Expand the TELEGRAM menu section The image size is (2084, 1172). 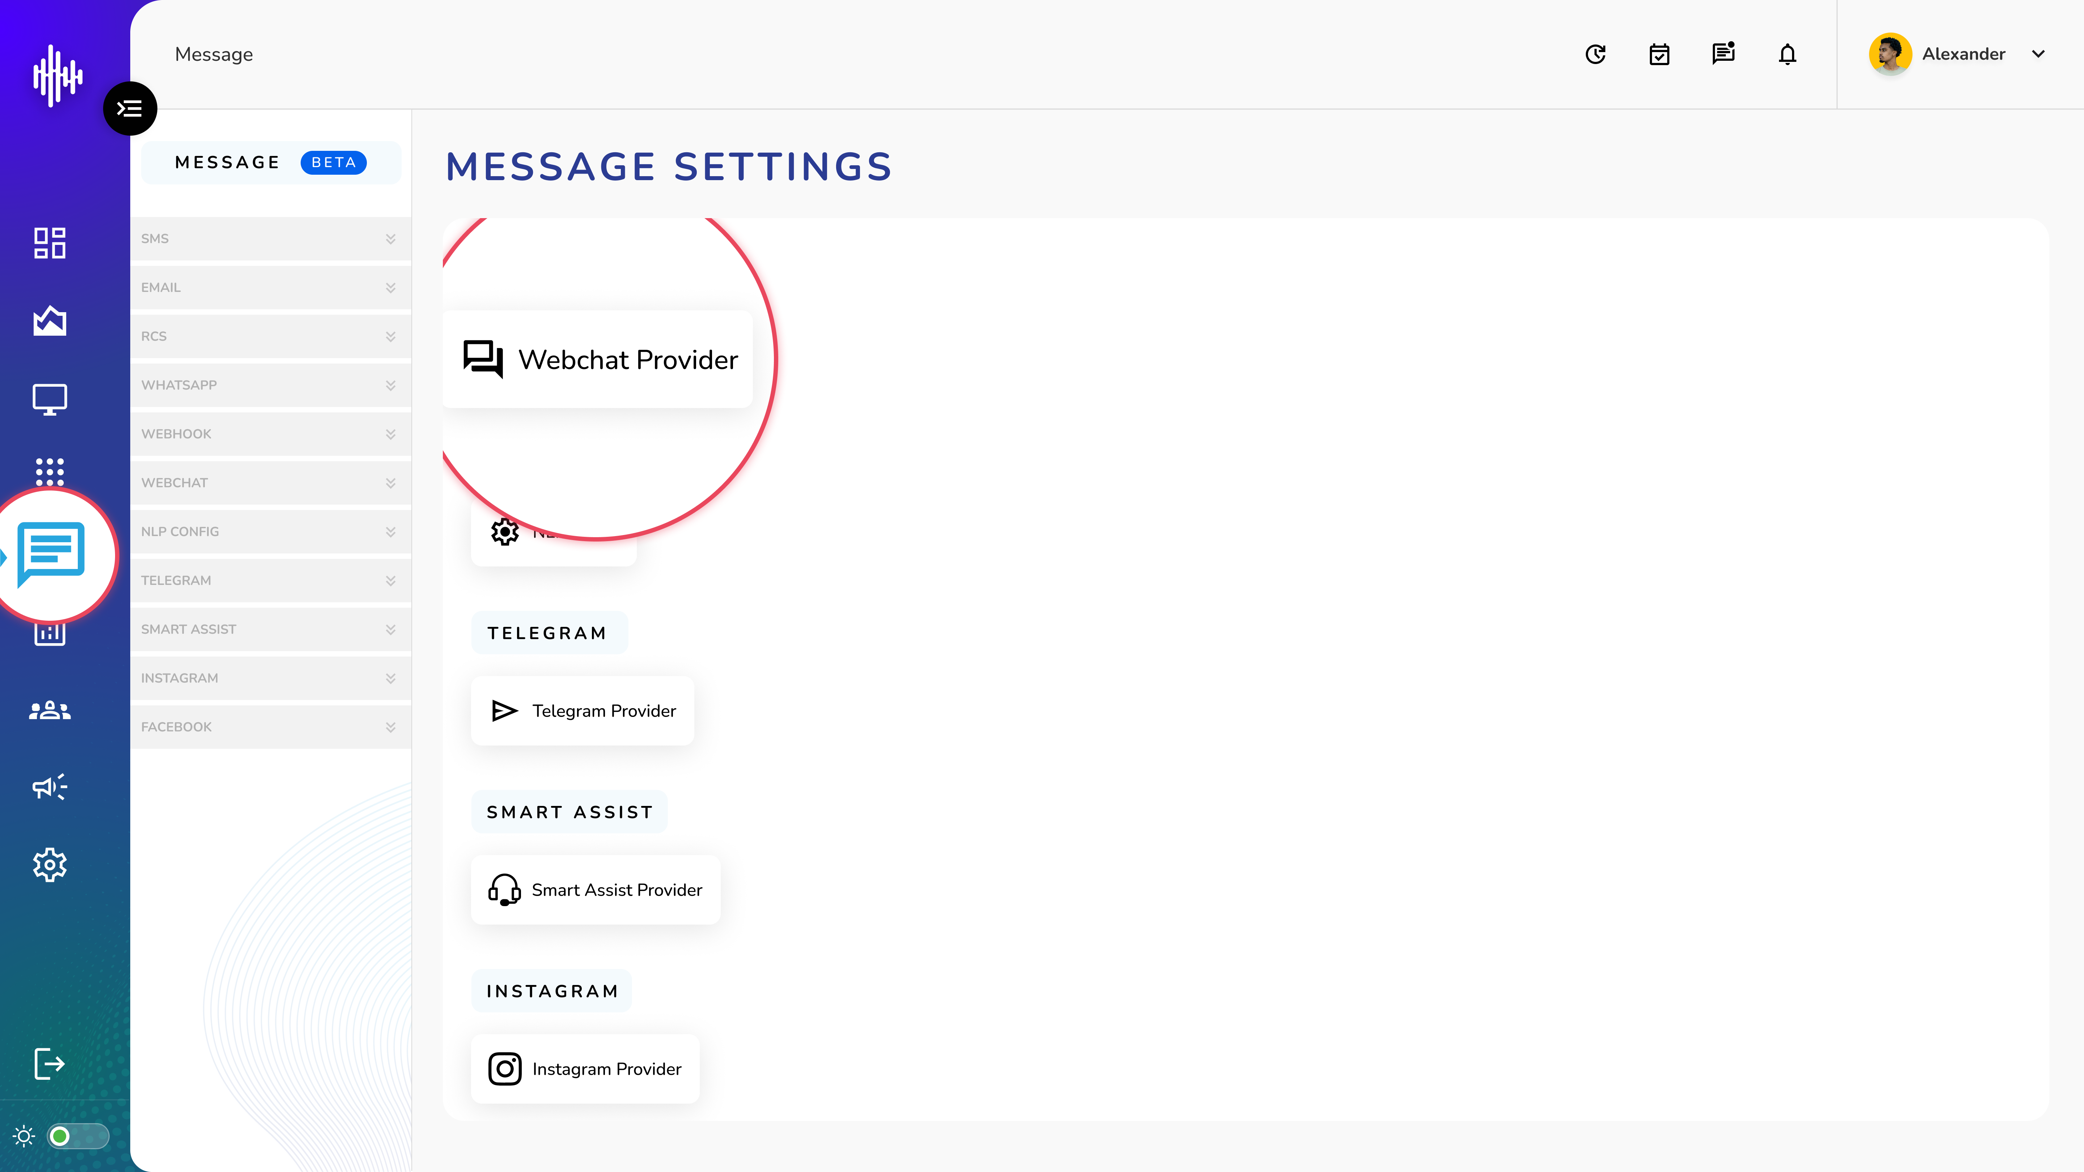point(270,581)
